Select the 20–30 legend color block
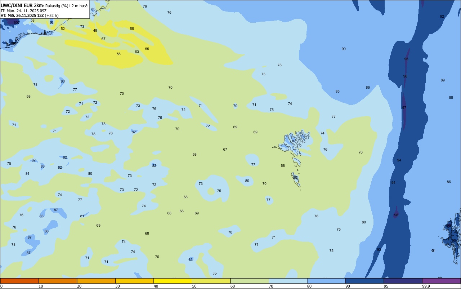 point(96,281)
